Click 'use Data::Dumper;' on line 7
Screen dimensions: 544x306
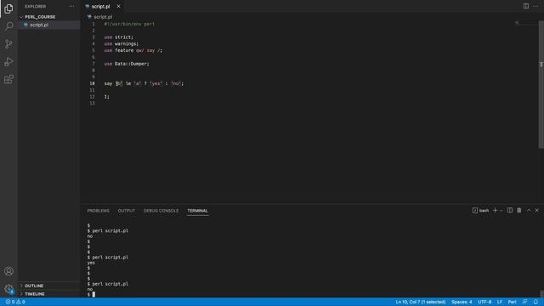[127, 64]
